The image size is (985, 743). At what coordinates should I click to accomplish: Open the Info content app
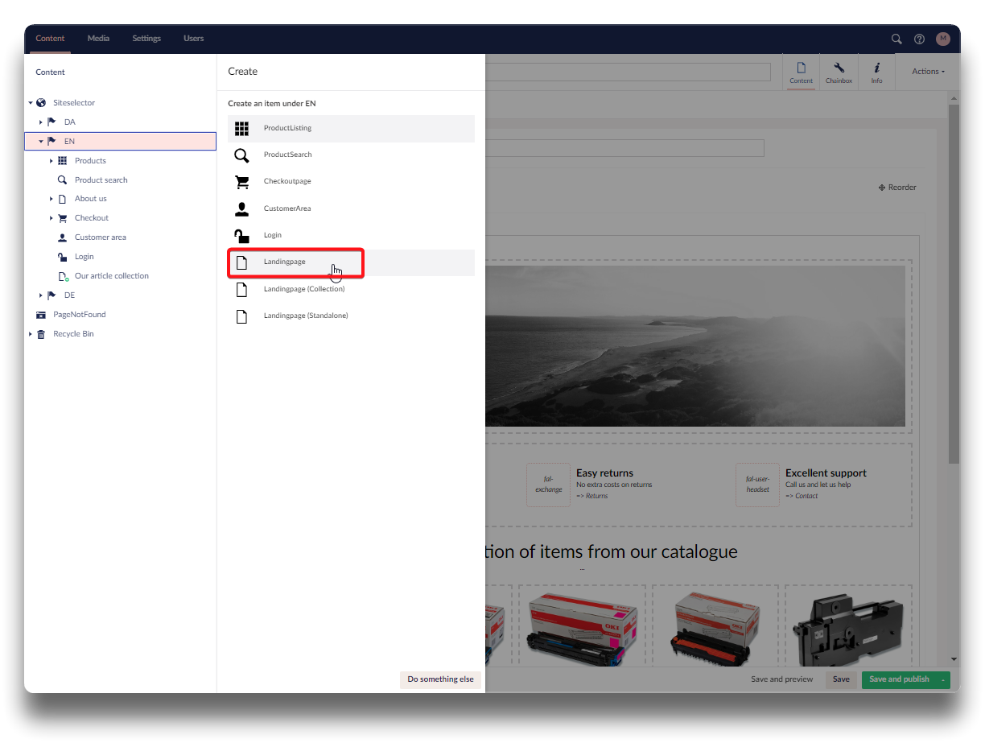pos(876,72)
